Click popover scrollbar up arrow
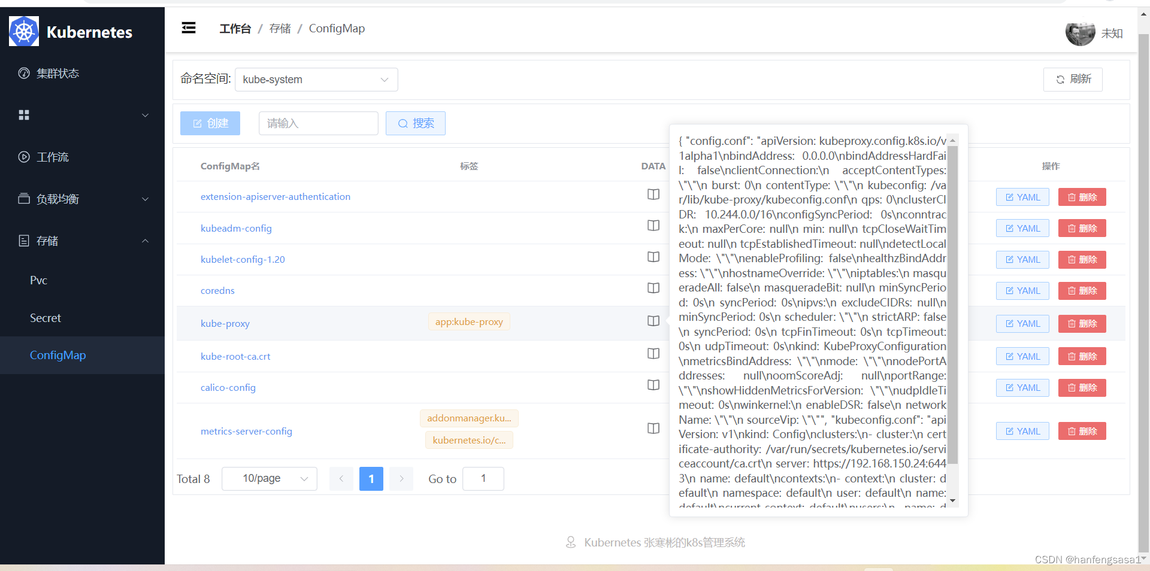This screenshot has height=571, width=1150. click(x=952, y=140)
